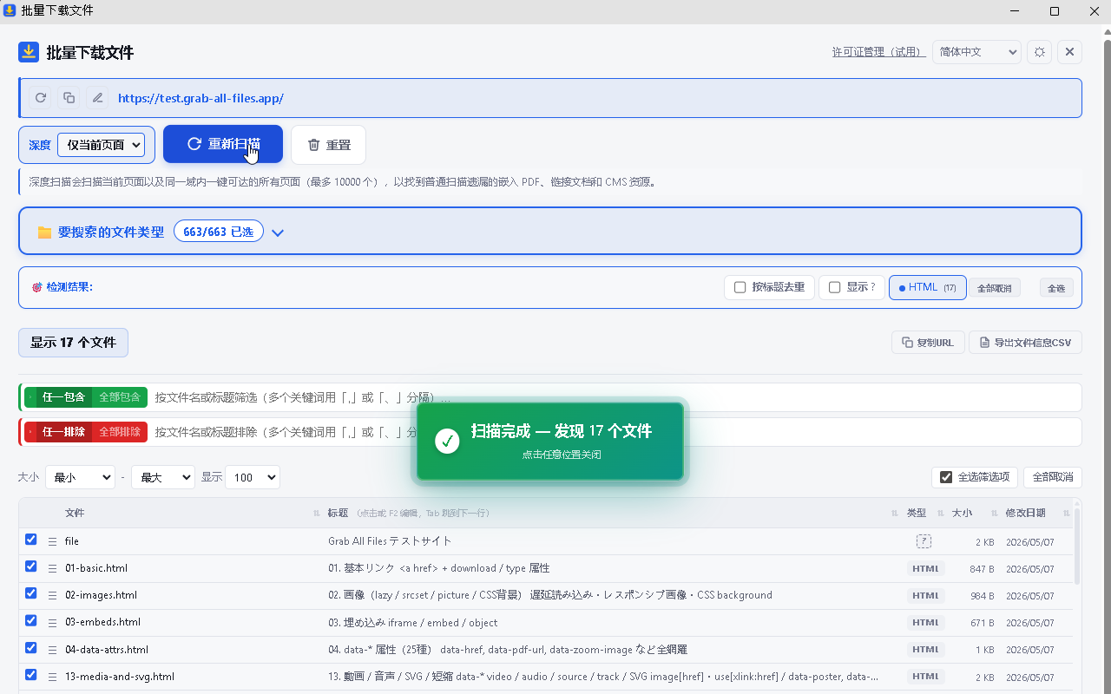This screenshot has height=694, width=1111.
Task: Uncheck the 04-data-attrs.html checkbox
Action: 31,647
